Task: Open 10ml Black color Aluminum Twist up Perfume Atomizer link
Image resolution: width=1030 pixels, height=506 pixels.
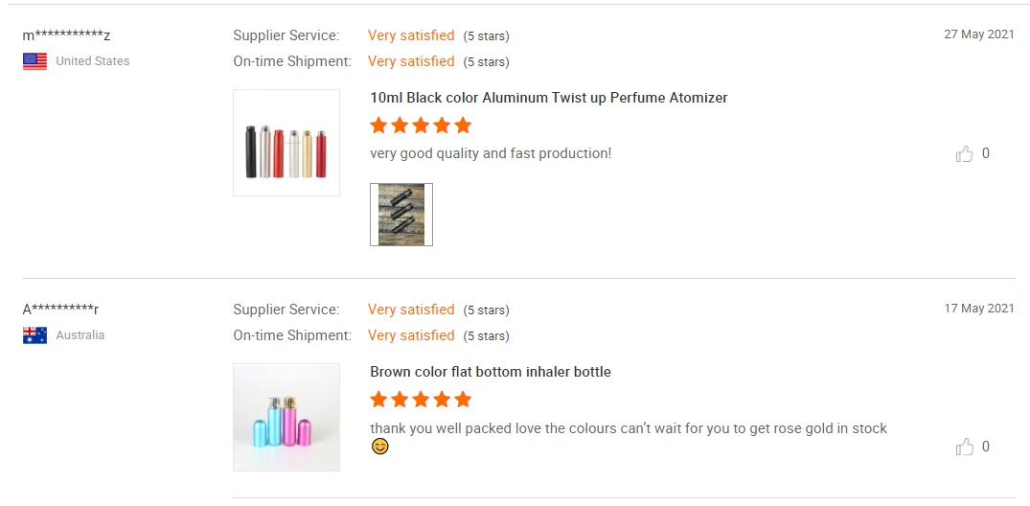Action: click(549, 98)
